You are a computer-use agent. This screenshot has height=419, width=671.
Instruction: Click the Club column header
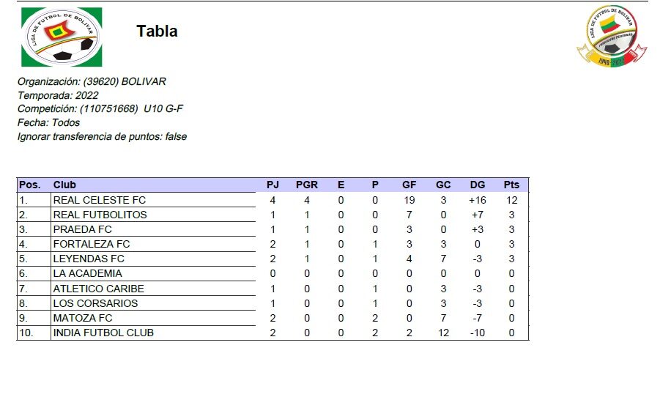[x=64, y=185]
